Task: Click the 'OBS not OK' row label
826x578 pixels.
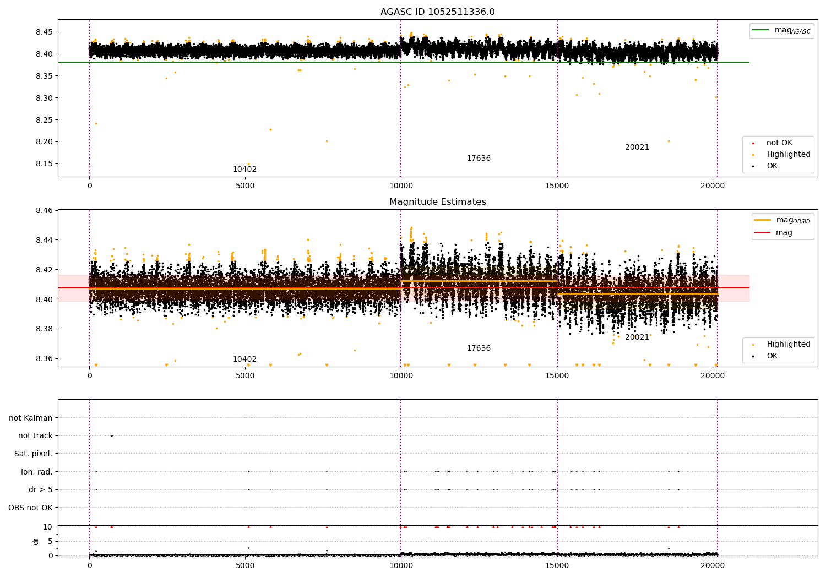Action: click(30, 508)
